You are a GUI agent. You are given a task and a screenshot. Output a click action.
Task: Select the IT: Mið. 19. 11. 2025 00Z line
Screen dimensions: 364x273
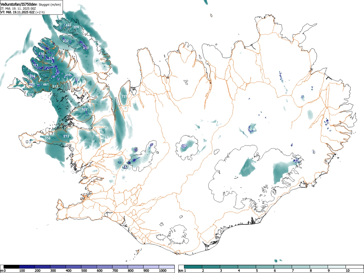tap(18, 9)
